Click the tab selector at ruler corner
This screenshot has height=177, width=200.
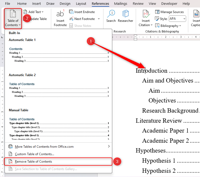(2, 37)
